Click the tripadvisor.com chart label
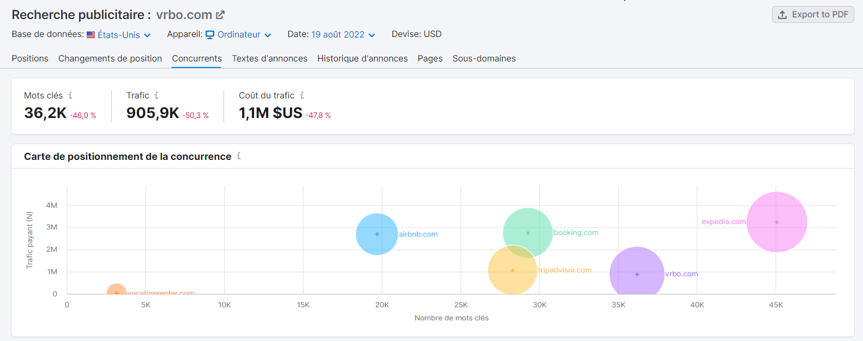863x341 pixels. coord(565,270)
